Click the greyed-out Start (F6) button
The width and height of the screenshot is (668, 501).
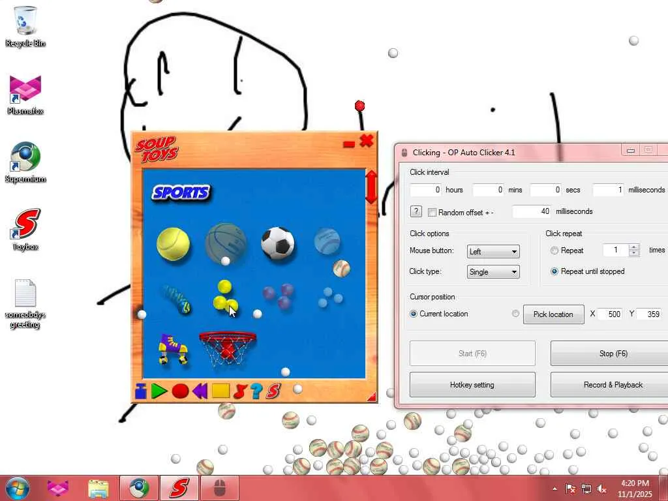point(472,354)
